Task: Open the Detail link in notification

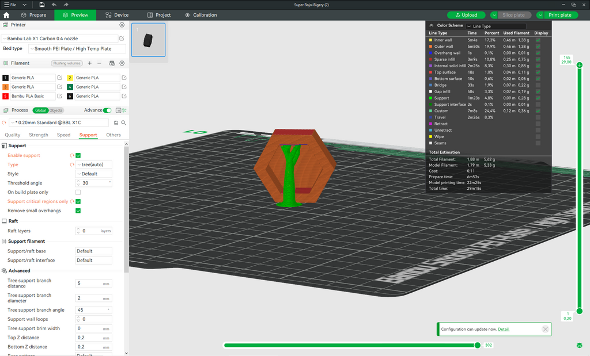Action: click(504, 330)
